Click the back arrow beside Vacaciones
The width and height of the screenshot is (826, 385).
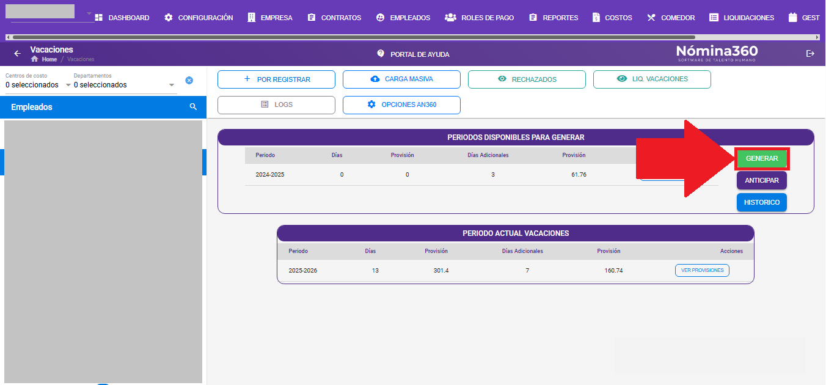[x=17, y=54]
